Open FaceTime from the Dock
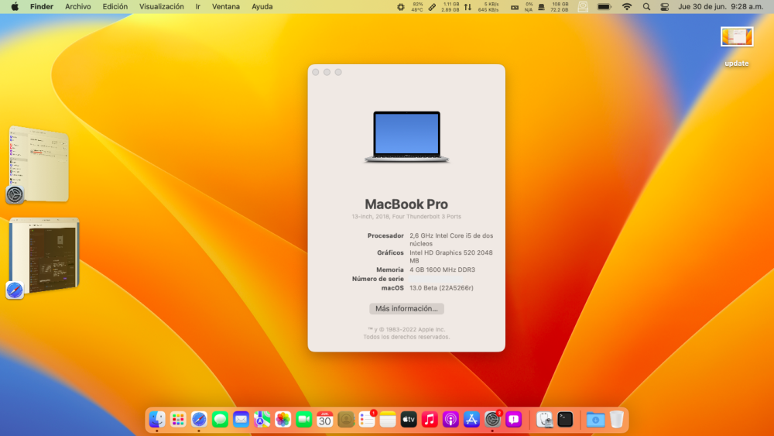This screenshot has width=774, height=436. [x=303, y=420]
